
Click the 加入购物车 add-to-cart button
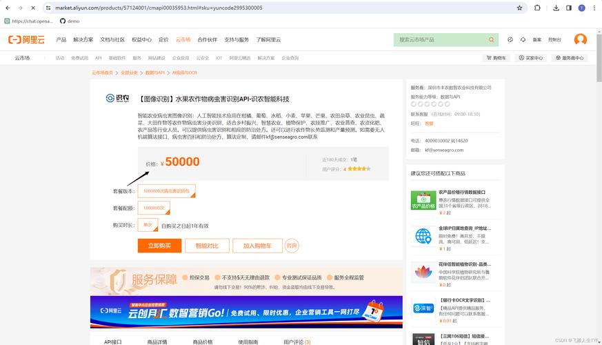pyautogui.click(x=257, y=246)
